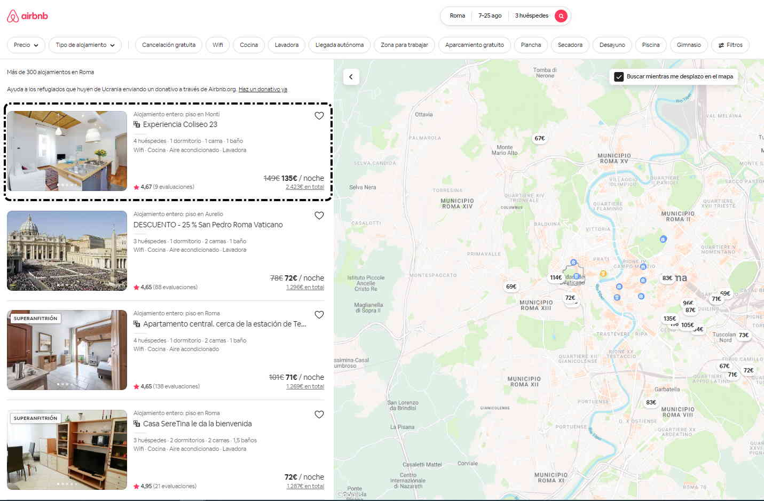Edit the Roma location in search bar
This screenshot has height=501, width=764.
(458, 16)
